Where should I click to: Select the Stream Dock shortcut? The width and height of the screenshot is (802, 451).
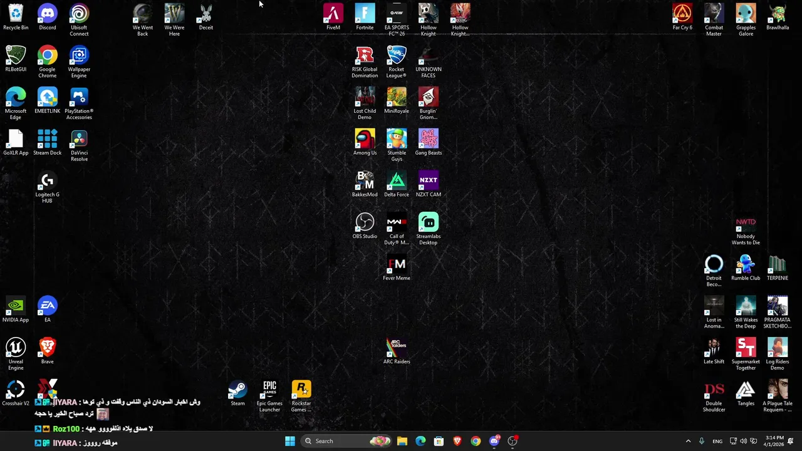click(x=48, y=143)
